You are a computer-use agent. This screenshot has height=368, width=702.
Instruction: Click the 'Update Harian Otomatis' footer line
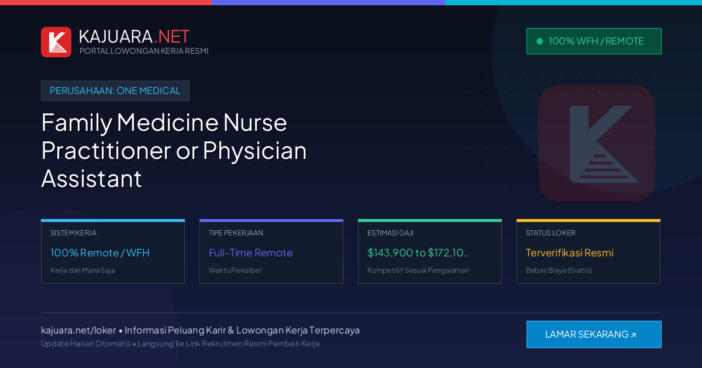point(180,343)
